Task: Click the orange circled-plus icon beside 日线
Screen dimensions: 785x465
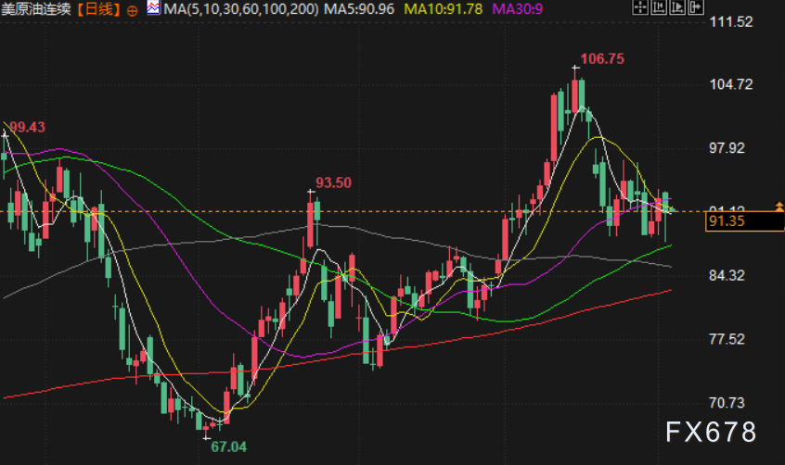Action: pyautogui.click(x=132, y=10)
